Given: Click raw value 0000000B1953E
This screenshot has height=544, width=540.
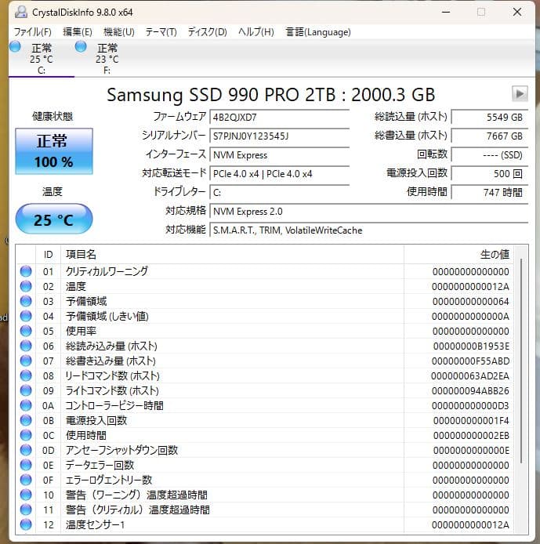Looking at the screenshot, I should pyautogui.click(x=471, y=346).
